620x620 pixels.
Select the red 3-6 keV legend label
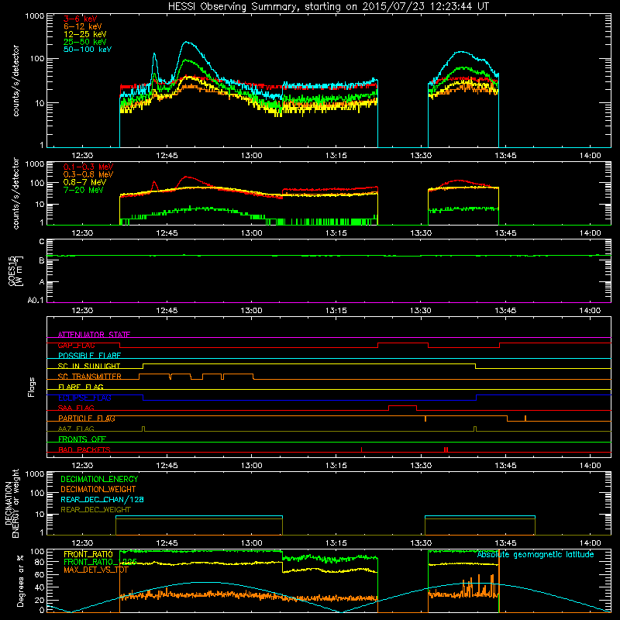[x=81, y=19]
